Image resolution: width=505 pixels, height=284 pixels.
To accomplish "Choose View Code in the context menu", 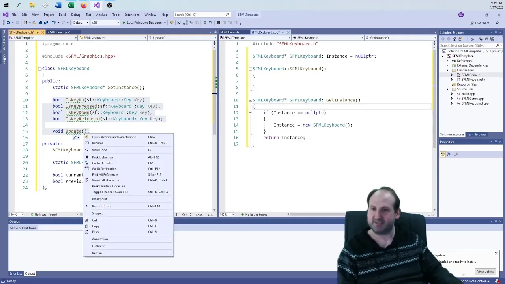I will click(128, 150).
